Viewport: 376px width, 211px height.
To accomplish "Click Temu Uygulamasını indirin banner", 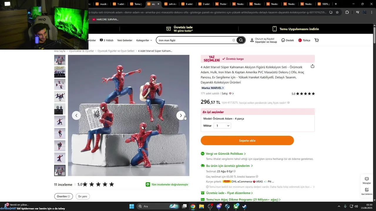I will pyautogui.click(x=296, y=29).
